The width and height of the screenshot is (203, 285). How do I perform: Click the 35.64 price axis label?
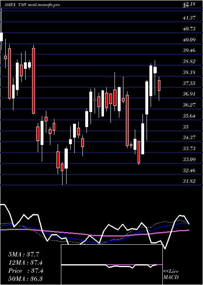point(189,116)
